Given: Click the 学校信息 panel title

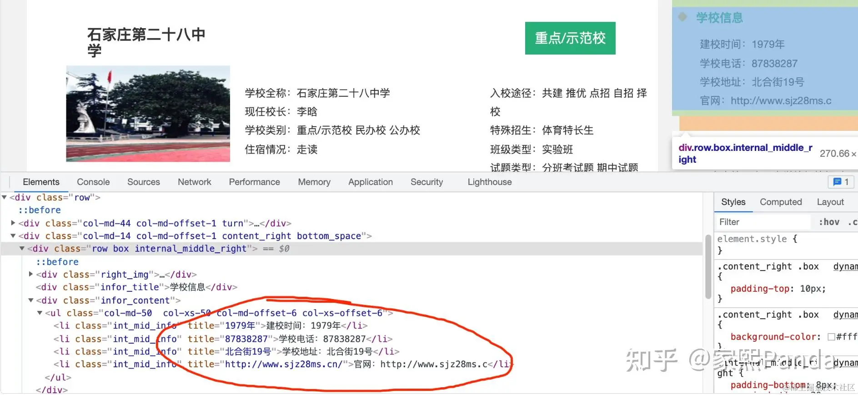Looking at the screenshot, I should 719,18.
